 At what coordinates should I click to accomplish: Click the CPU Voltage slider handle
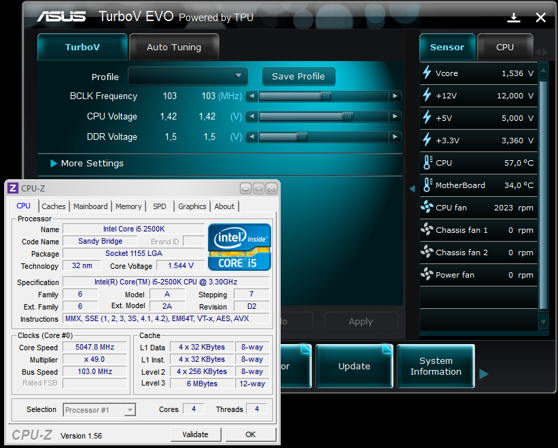348,116
